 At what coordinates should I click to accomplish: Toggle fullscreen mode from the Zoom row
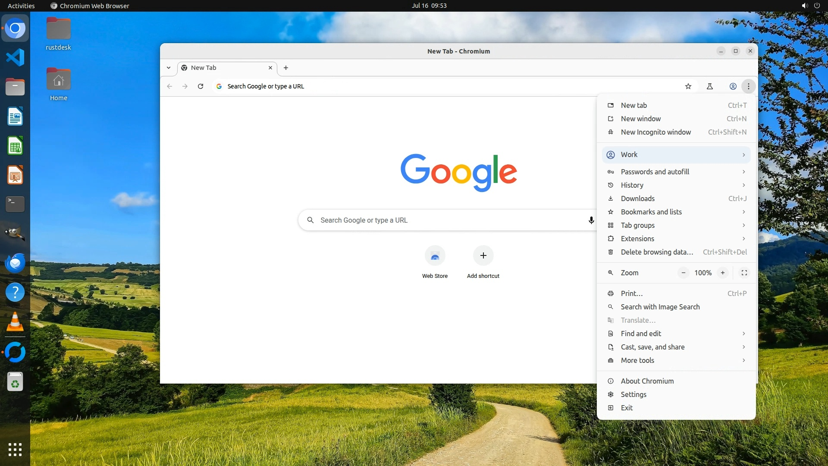(x=744, y=273)
